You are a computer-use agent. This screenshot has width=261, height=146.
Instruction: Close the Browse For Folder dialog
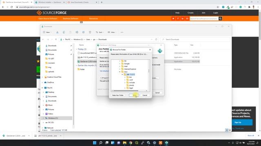[x=150, y=49]
